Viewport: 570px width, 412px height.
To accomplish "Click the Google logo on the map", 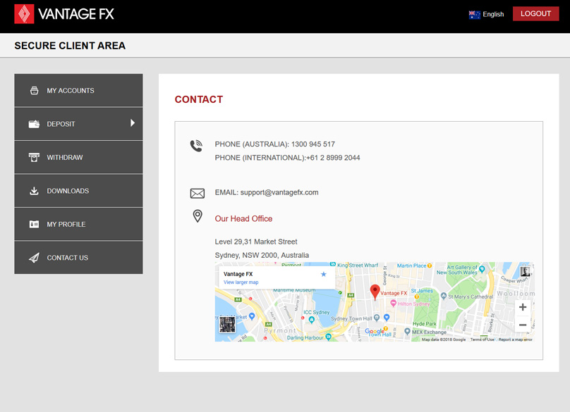I will tap(374, 331).
